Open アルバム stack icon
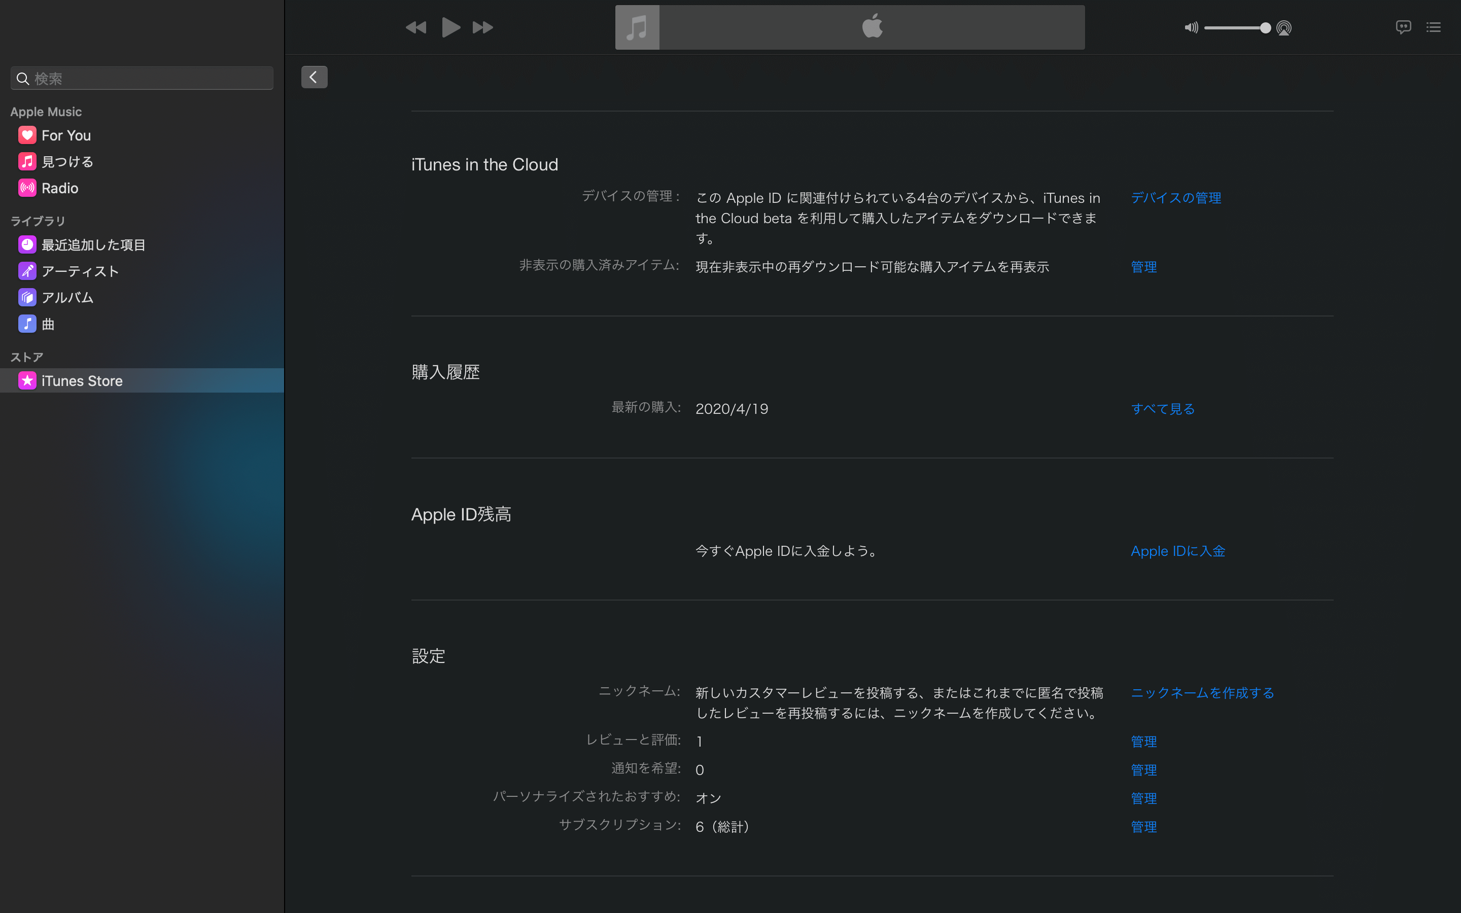The height and width of the screenshot is (913, 1461). pyautogui.click(x=27, y=297)
